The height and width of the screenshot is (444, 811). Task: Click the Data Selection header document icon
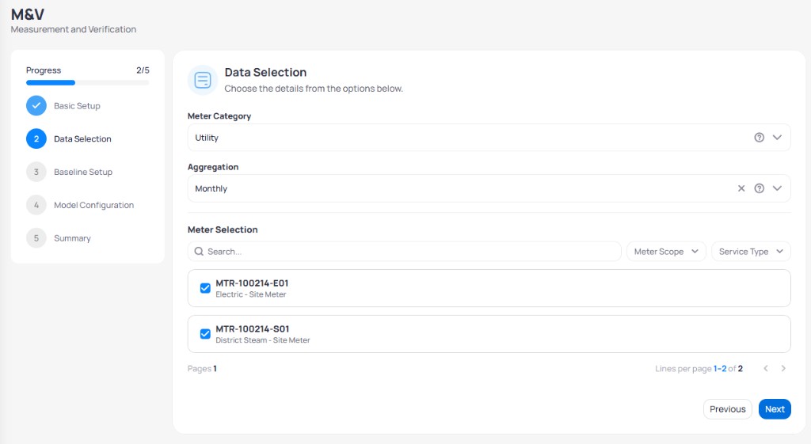[202, 80]
